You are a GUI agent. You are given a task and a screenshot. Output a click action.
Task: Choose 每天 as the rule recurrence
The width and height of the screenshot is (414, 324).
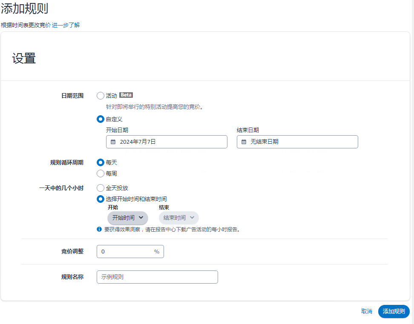click(100, 162)
